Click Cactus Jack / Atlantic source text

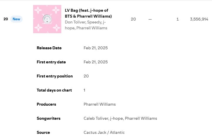pyautogui.click(x=104, y=132)
